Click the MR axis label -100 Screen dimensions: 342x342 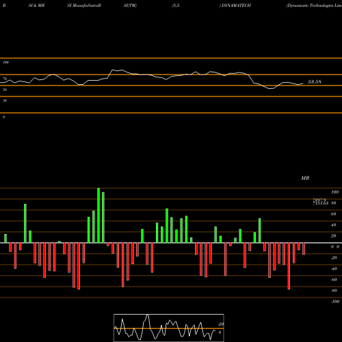pos(335,302)
